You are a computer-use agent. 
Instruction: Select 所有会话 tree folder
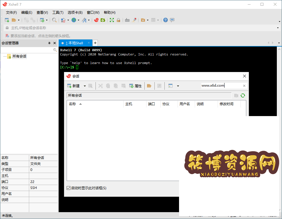click(x=19, y=56)
